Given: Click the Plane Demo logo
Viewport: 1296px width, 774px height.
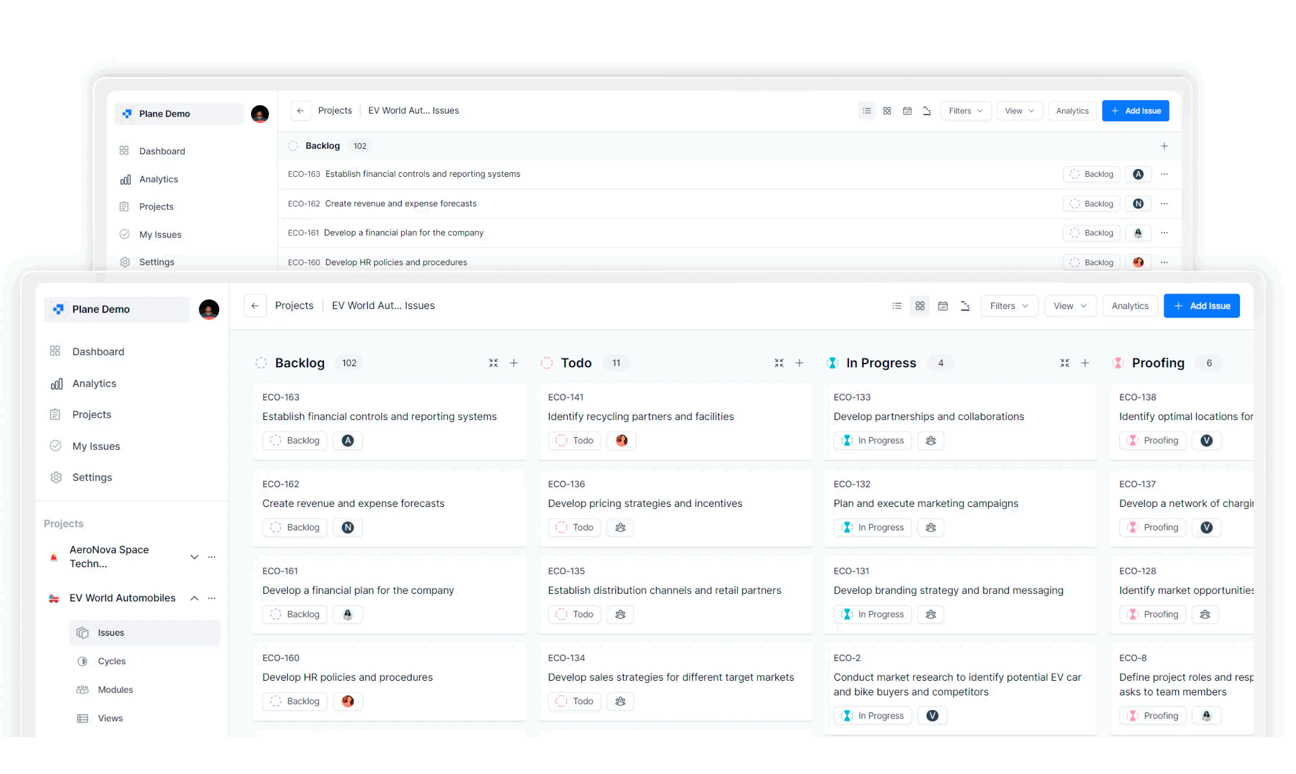Looking at the screenshot, I should (59, 309).
